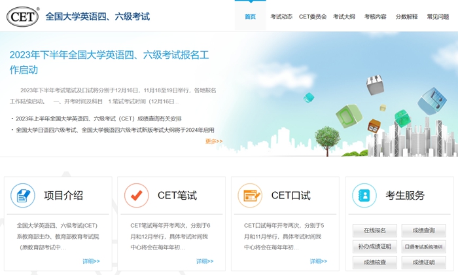Click 详细>> under 项目介绍
Viewport: 458px width, 275px height.
pos(91,261)
